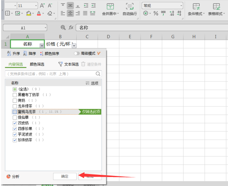Uncheck the 双皮奶 checkbox
The width and height of the screenshot is (228, 186).
tap(15, 123)
